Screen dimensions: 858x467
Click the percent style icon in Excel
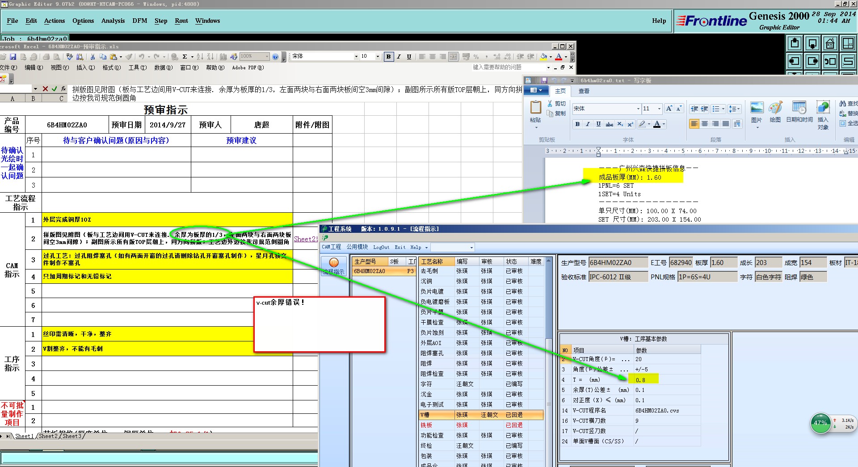click(476, 57)
